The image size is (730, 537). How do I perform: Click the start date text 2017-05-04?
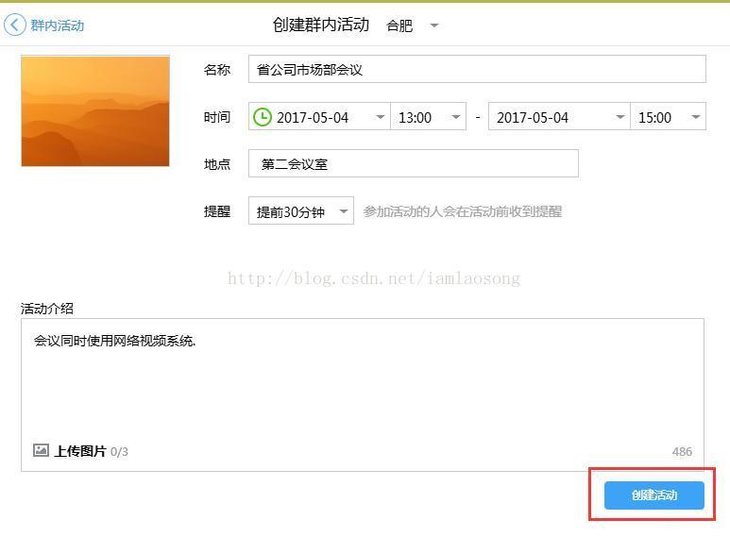click(313, 117)
